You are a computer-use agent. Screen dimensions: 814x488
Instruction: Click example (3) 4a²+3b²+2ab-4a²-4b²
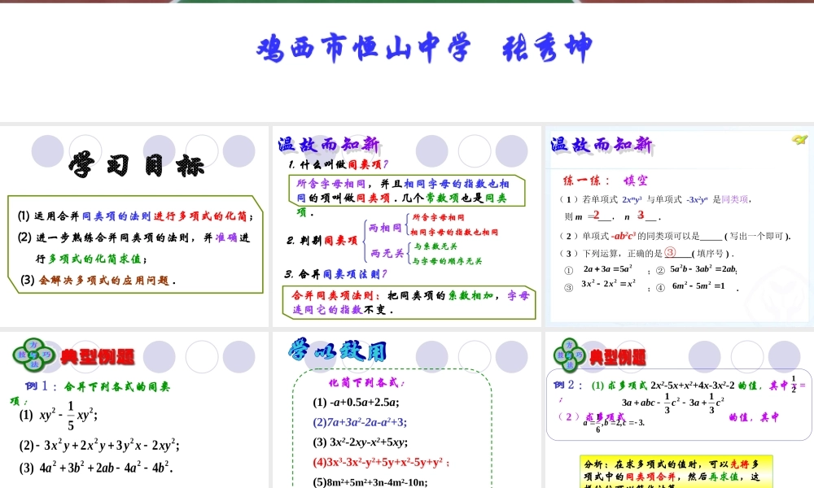pos(95,467)
